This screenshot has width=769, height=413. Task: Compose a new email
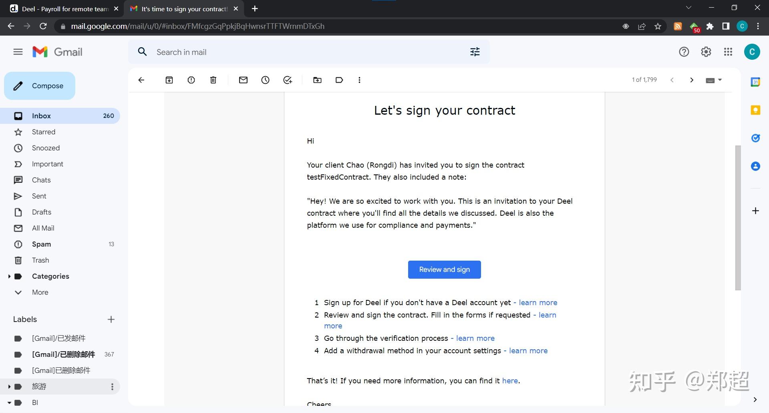coord(40,86)
